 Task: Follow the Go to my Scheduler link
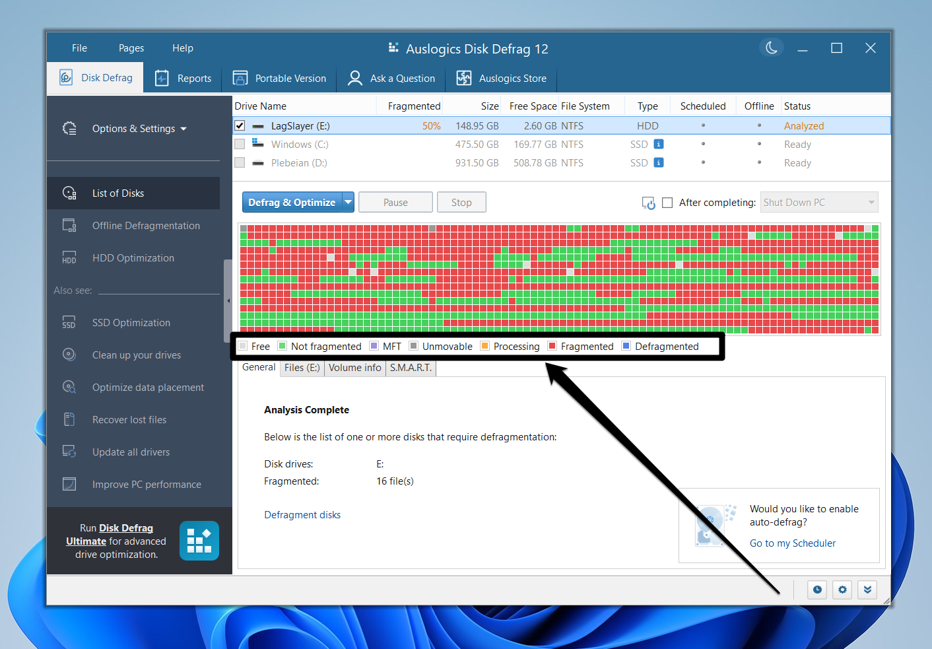point(792,543)
